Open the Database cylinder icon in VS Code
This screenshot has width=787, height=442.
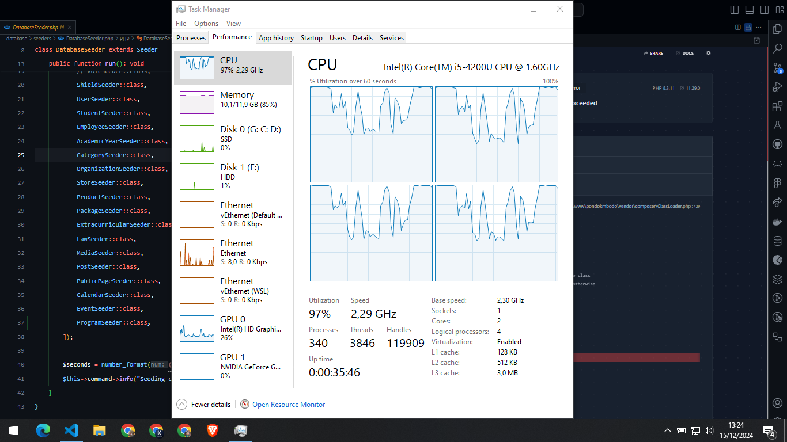[777, 241]
